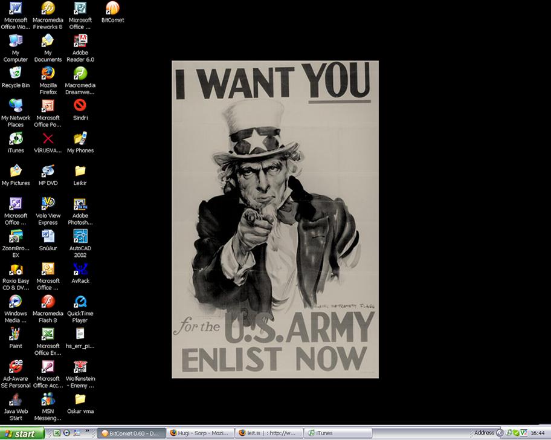Open Macromedia Flash 8 shortcut
Viewport: 551px width, 440px height.
pyautogui.click(x=48, y=309)
